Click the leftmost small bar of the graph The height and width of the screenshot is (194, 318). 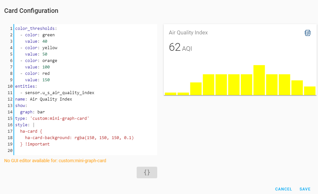(x=171, y=93)
